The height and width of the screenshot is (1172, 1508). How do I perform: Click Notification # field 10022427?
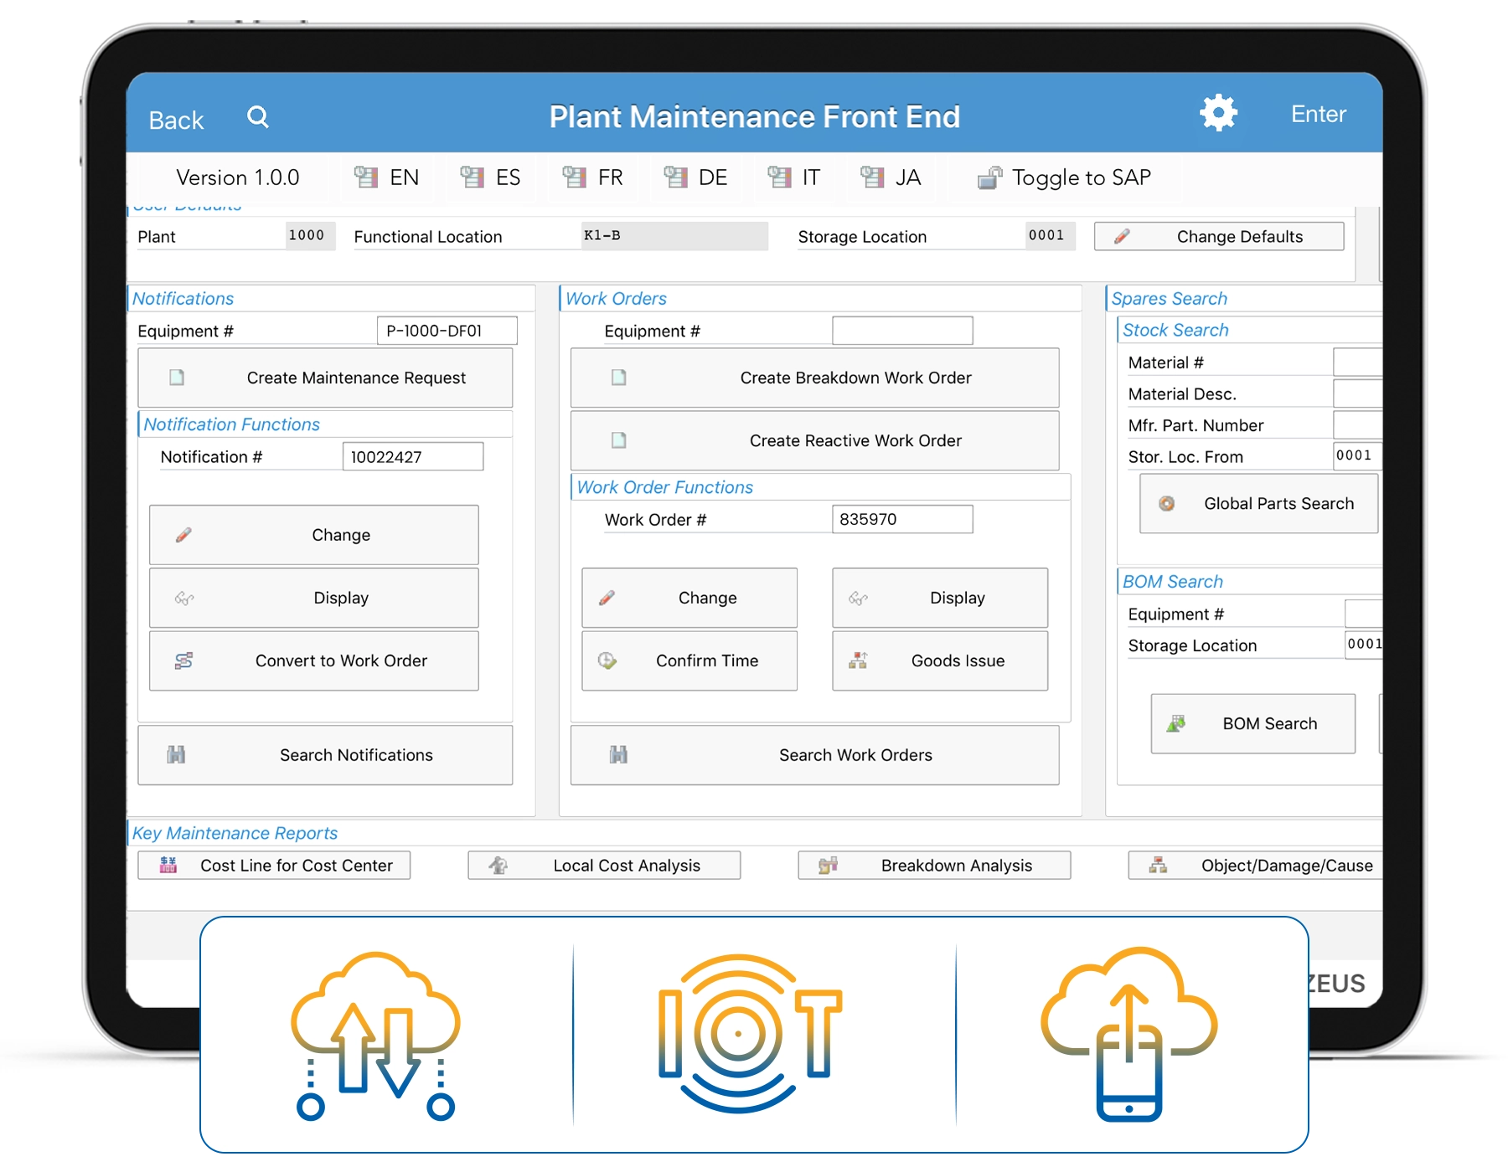click(x=413, y=456)
